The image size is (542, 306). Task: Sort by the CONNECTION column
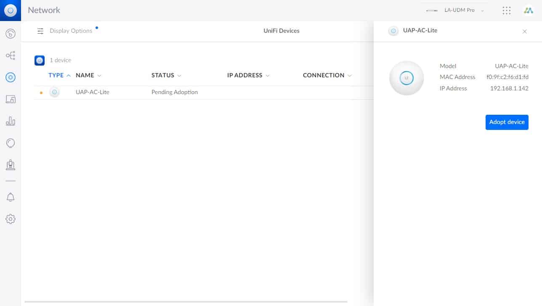point(327,76)
